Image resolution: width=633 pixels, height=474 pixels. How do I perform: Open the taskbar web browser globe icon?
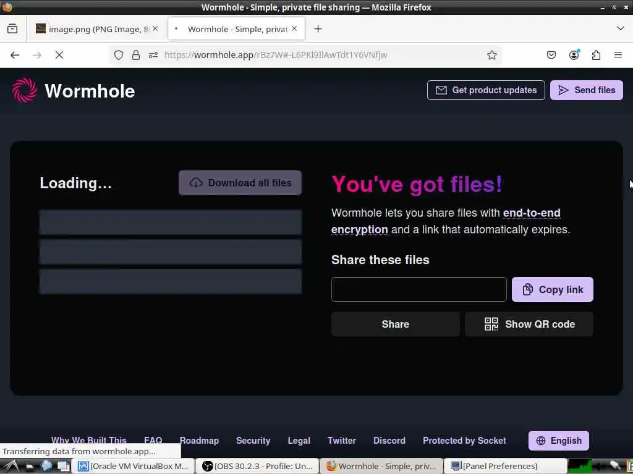point(47,467)
